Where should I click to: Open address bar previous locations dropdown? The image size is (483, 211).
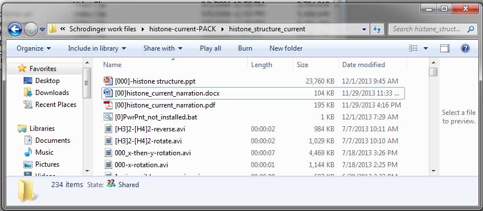365,30
